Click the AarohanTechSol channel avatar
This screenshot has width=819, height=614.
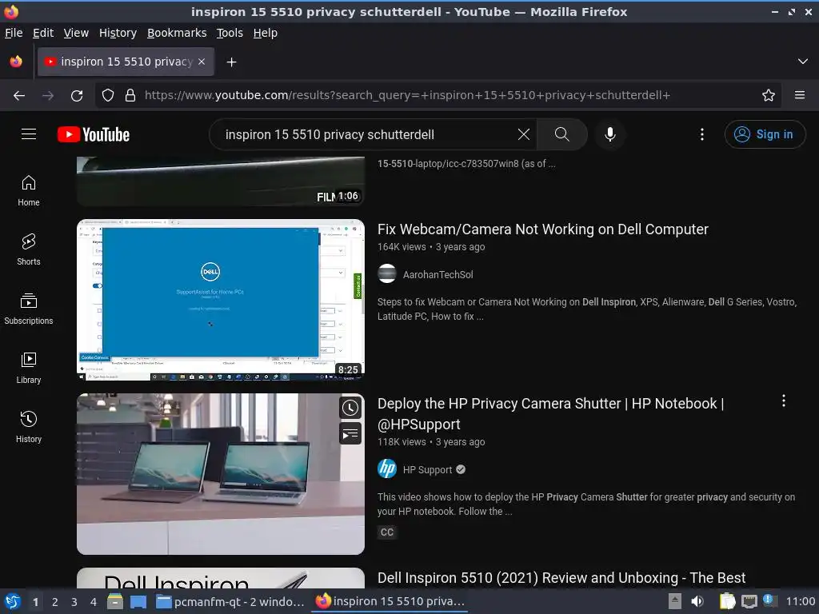tap(387, 273)
